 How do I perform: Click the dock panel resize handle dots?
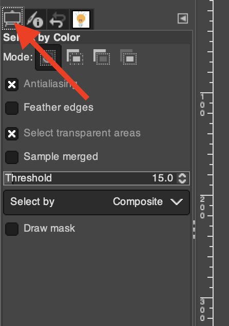point(194,230)
